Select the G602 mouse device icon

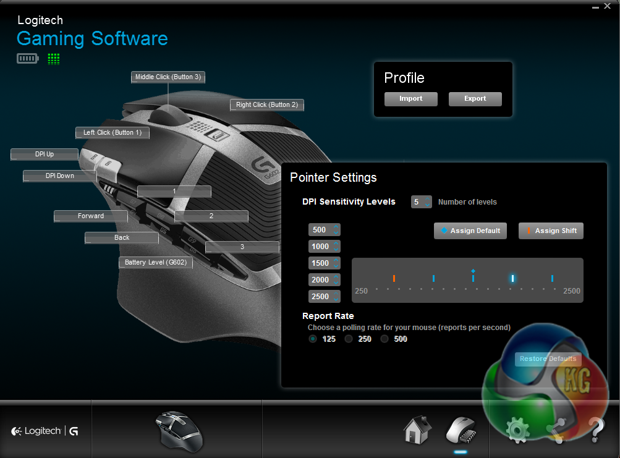coord(177,430)
